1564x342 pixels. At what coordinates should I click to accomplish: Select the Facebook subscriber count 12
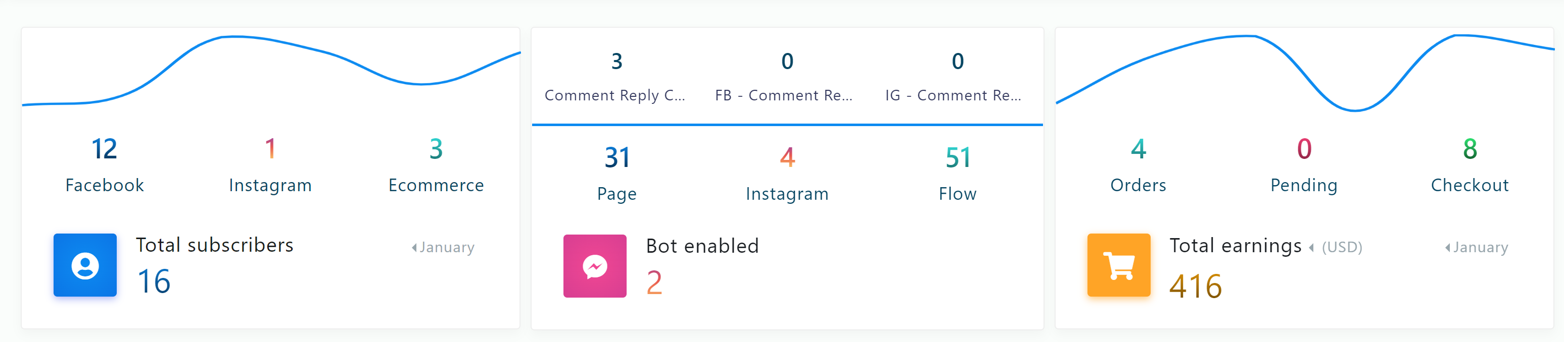click(105, 149)
